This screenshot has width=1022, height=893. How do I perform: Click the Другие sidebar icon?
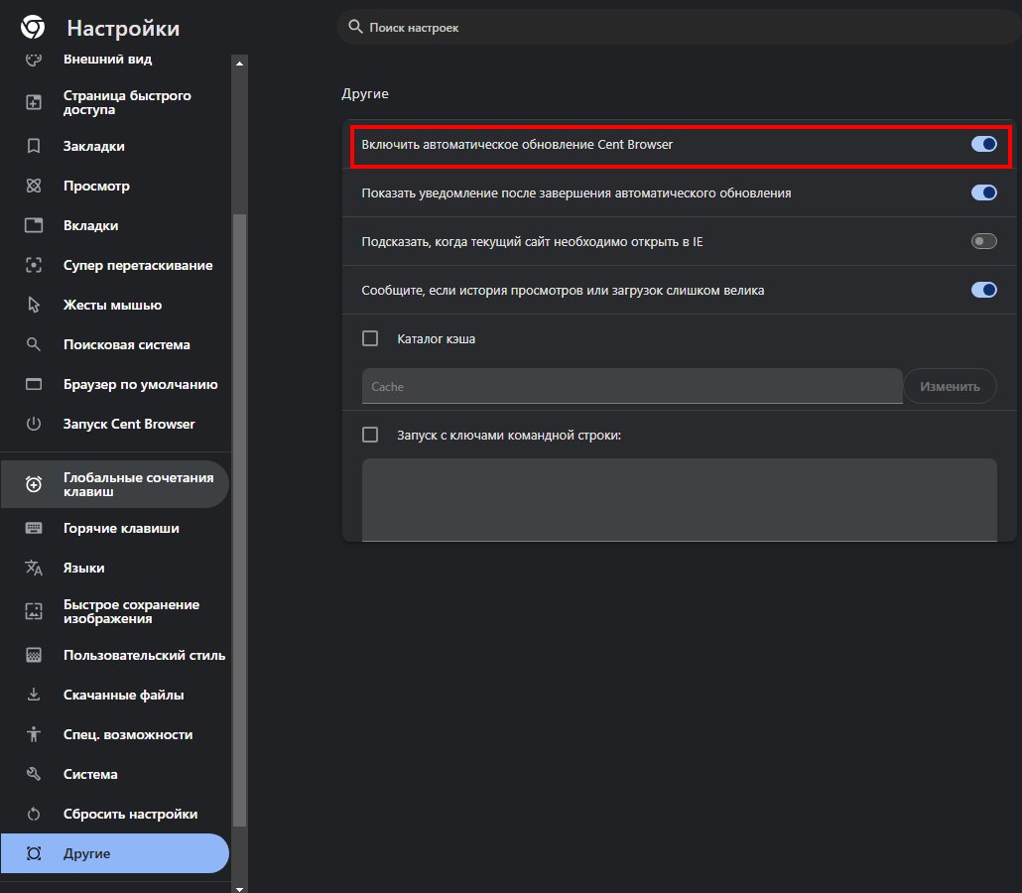34,854
